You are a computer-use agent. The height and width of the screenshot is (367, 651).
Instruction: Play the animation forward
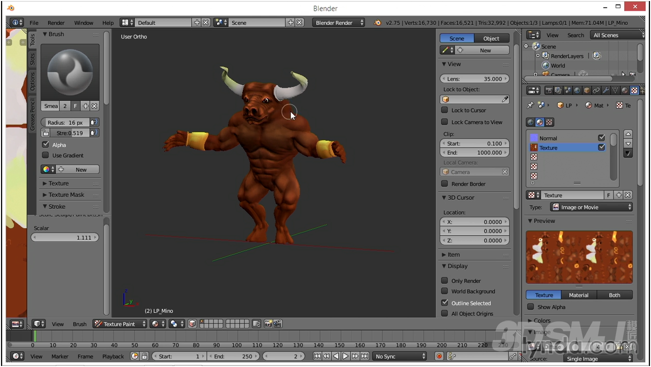[346, 356]
